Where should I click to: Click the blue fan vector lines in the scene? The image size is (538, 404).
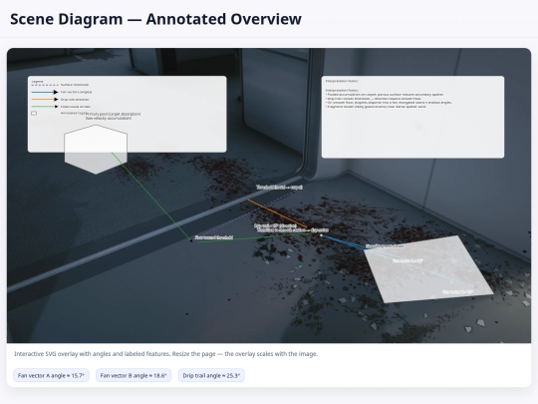tap(345, 242)
